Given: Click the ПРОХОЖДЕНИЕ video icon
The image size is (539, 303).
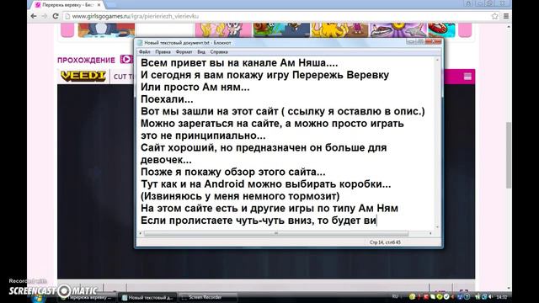Looking at the screenshot, I should click(126, 60).
